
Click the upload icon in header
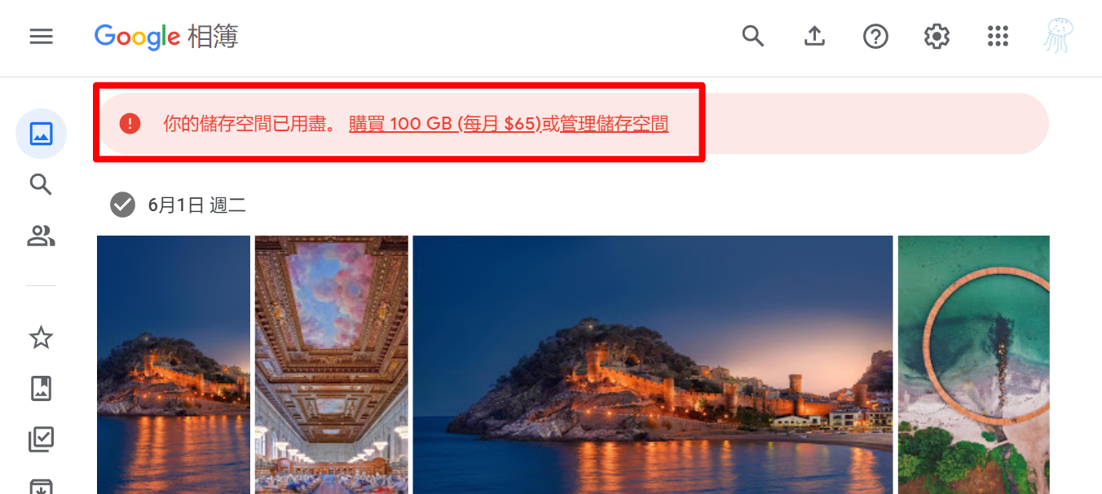coord(814,36)
